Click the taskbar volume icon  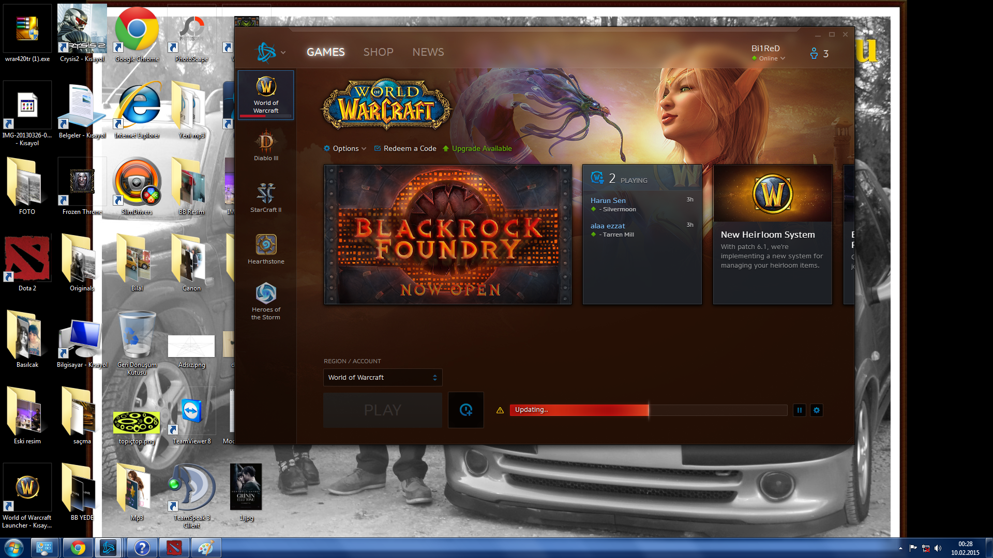[x=938, y=548]
